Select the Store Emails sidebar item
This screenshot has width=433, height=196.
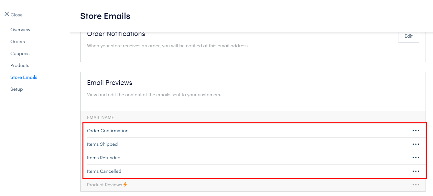point(24,77)
